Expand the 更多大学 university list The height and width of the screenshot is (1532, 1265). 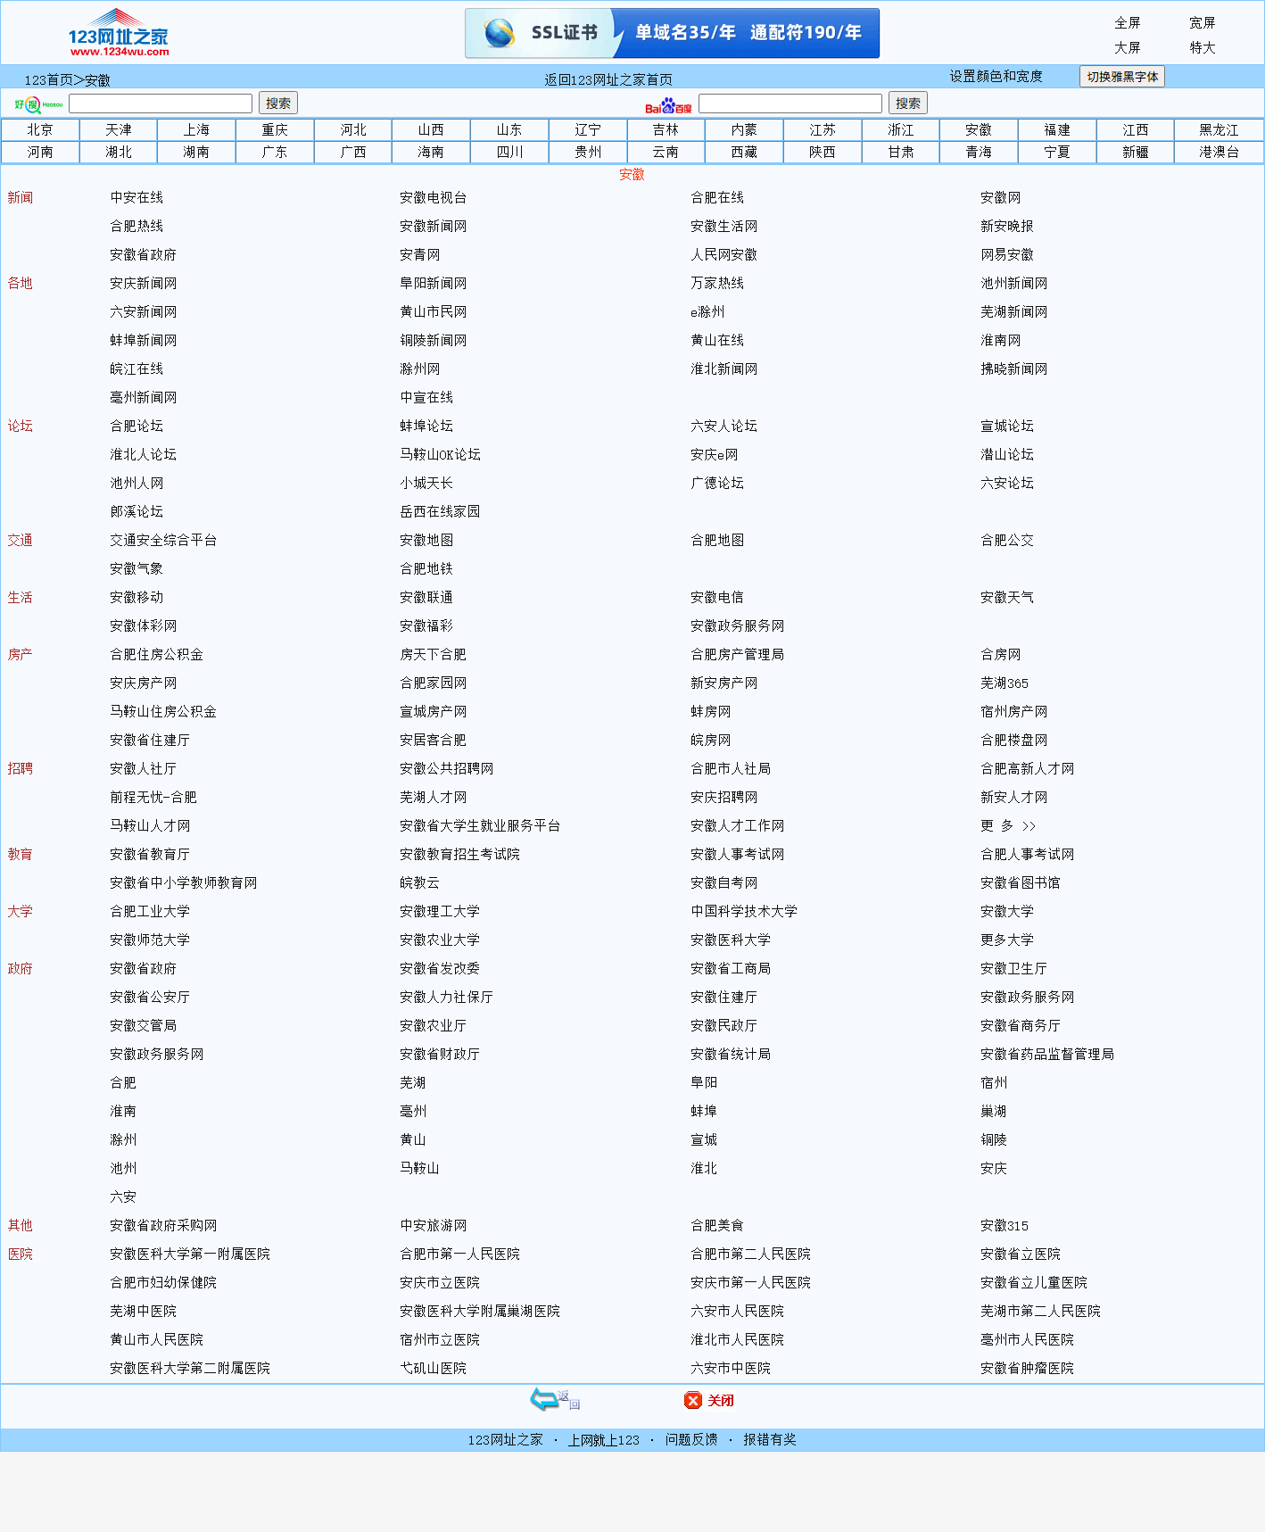1006,940
